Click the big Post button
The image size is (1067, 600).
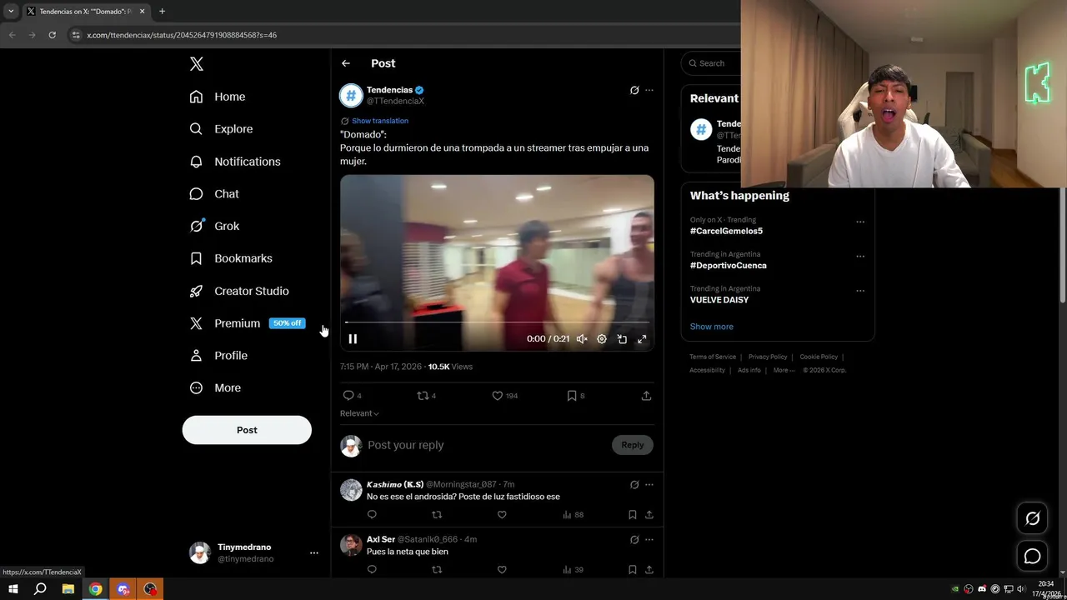point(247,430)
